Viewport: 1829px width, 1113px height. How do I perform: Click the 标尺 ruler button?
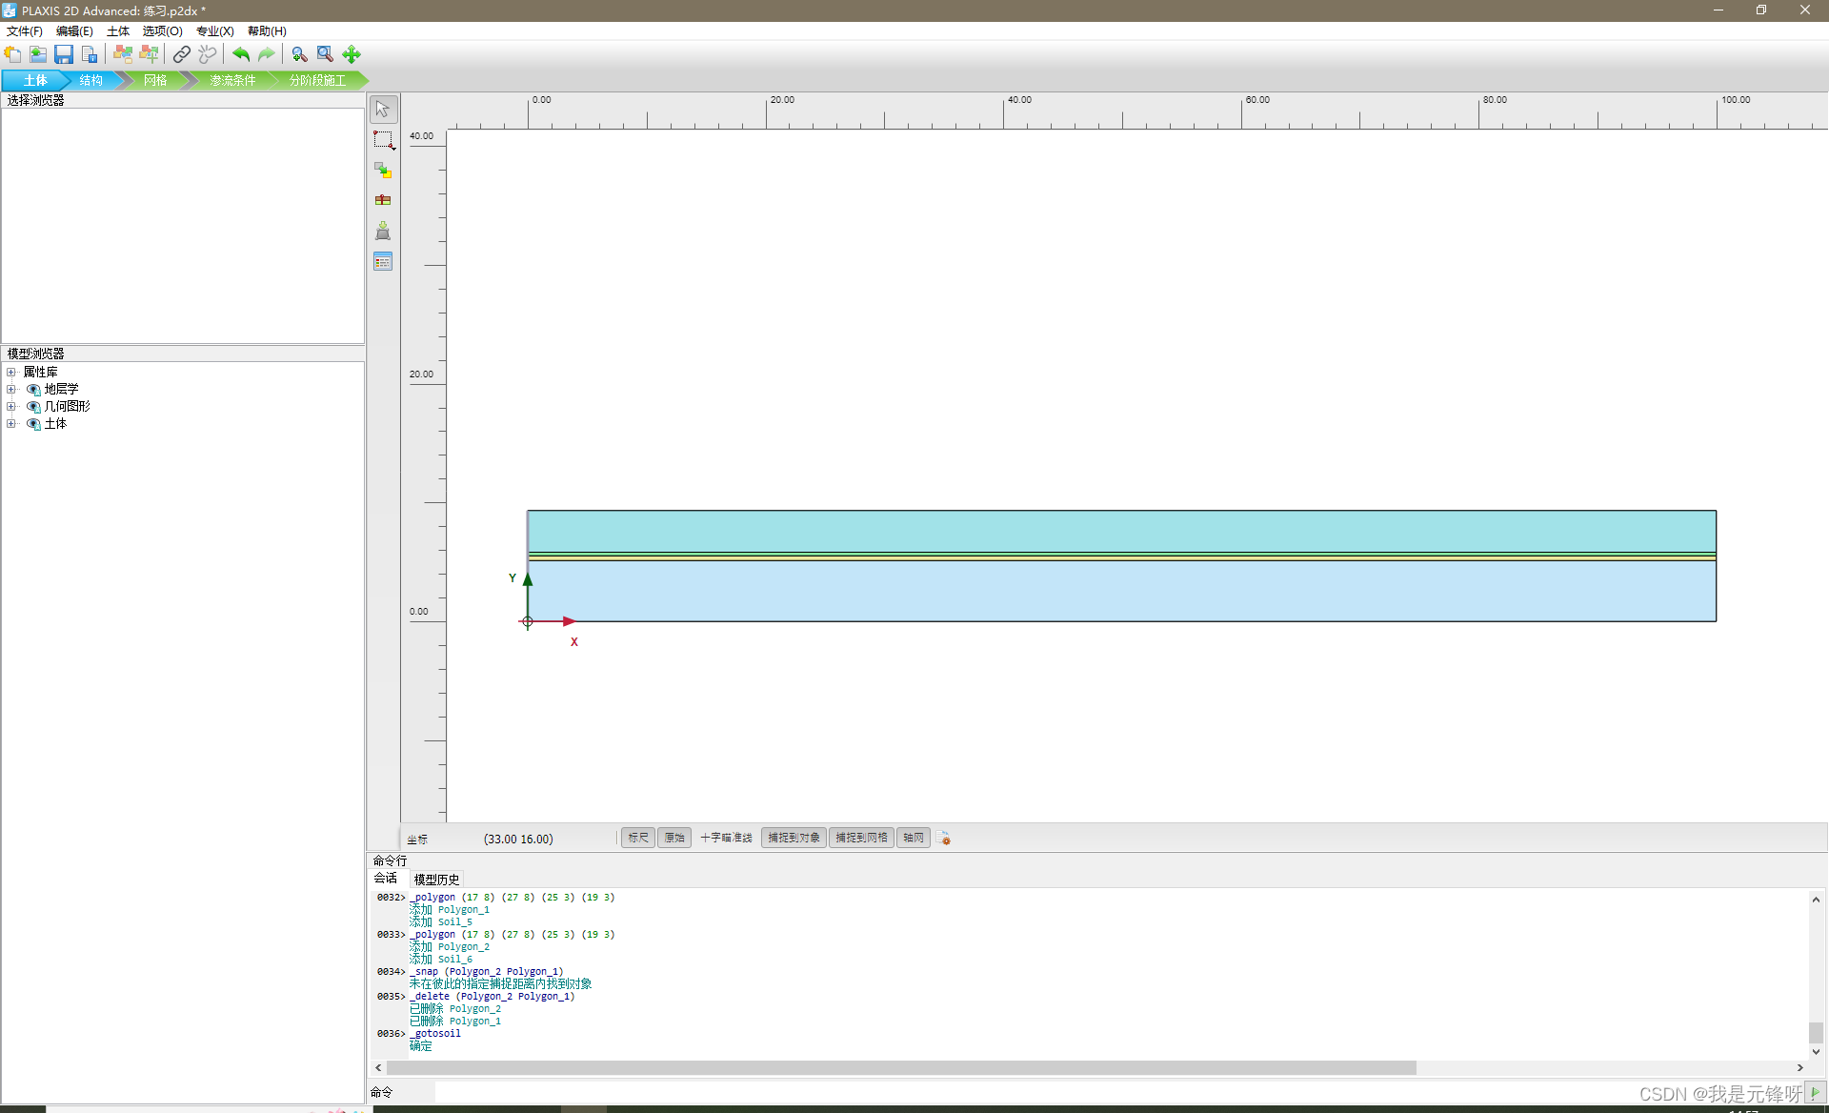pos(637,838)
